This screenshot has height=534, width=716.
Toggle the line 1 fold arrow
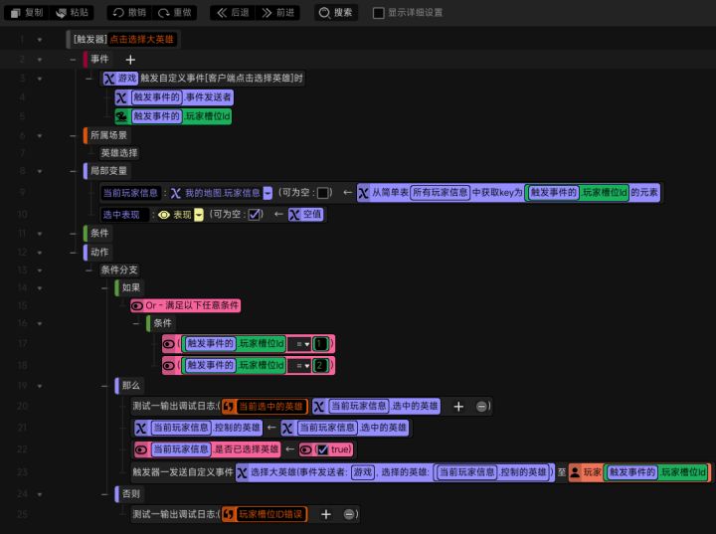point(40,40)
